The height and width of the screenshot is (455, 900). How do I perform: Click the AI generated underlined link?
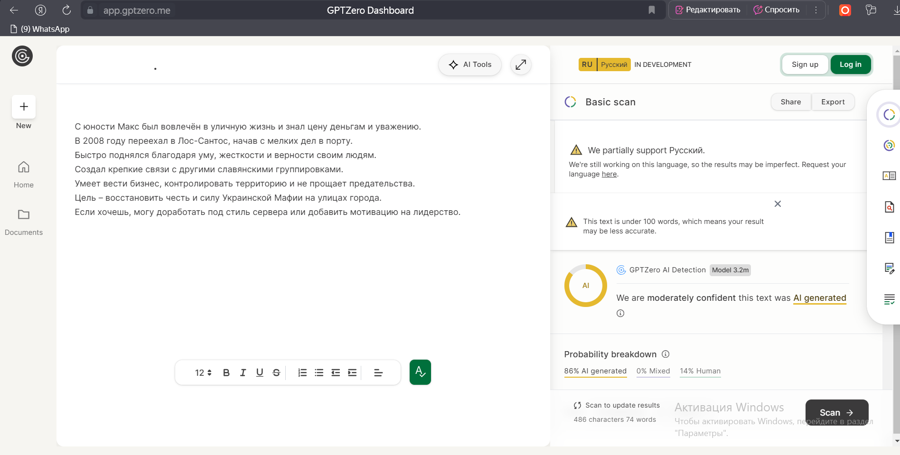(820, 298)
